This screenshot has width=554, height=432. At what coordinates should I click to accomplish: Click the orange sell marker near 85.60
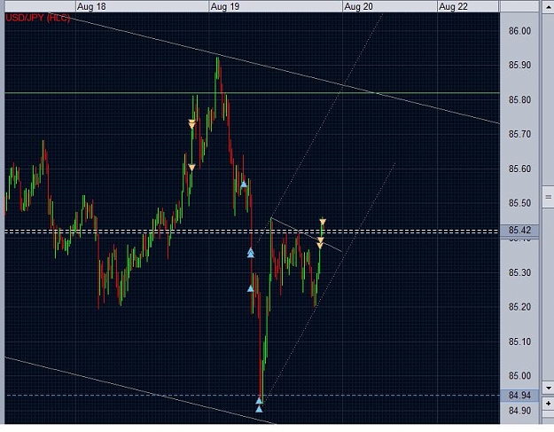pyautogui.click(x=191, y=168)
